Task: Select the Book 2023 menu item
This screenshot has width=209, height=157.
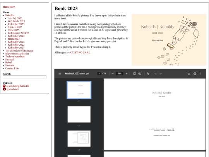Action: [x=14, y=39]
